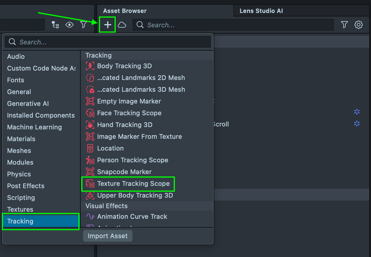Choose Location text entry

pos(110,148)
